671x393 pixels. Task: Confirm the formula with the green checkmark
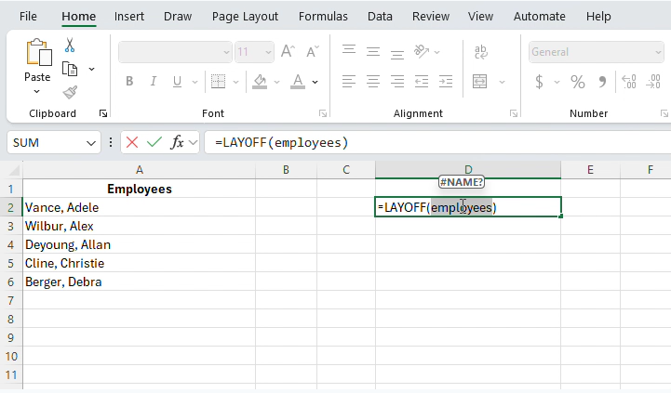point(154,142)
